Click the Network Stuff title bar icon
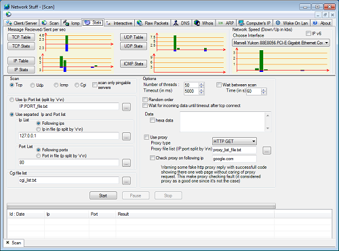The image size is (339, 251). click(x=7, y=7)
